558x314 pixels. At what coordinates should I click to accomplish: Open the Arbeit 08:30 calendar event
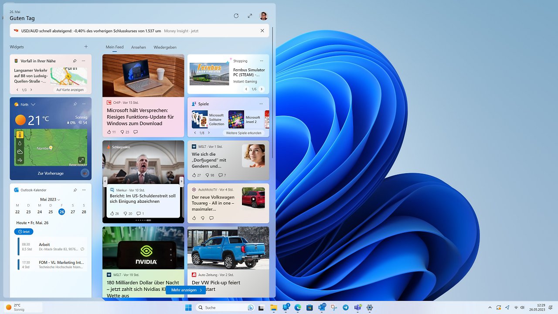tap(51, 246)
